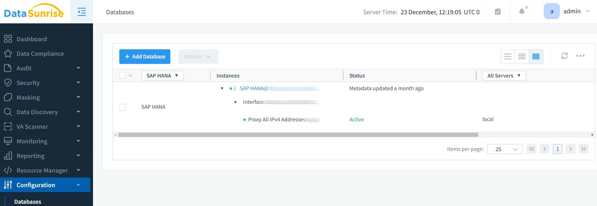Open the Dashboard icon in sidebar
This screenshot has width=597, height=206.
click(x=8, y=39)
